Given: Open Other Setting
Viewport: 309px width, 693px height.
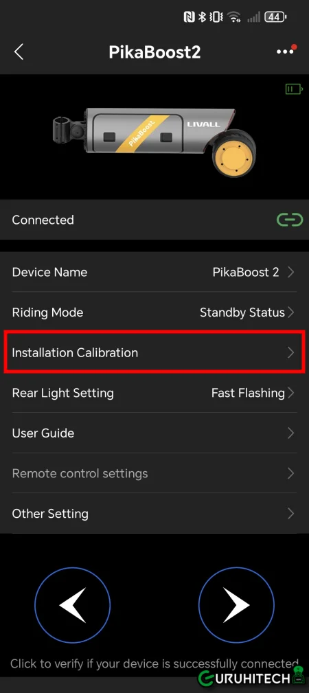Looking at the screenshot, I should tap(154, 513).
